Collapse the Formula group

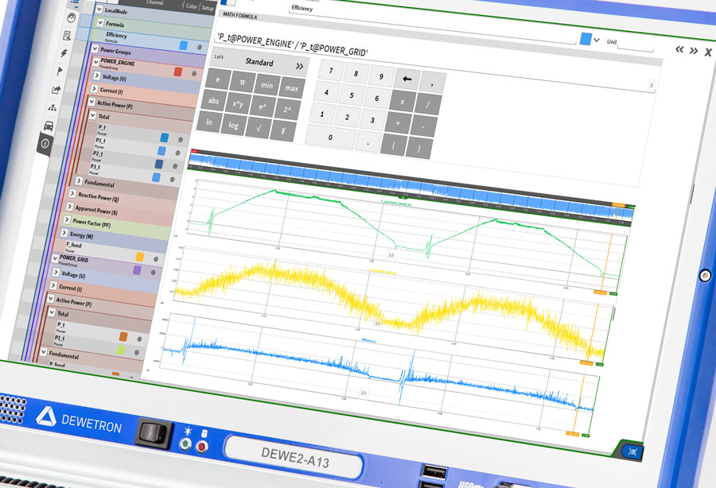pos(100,22)
